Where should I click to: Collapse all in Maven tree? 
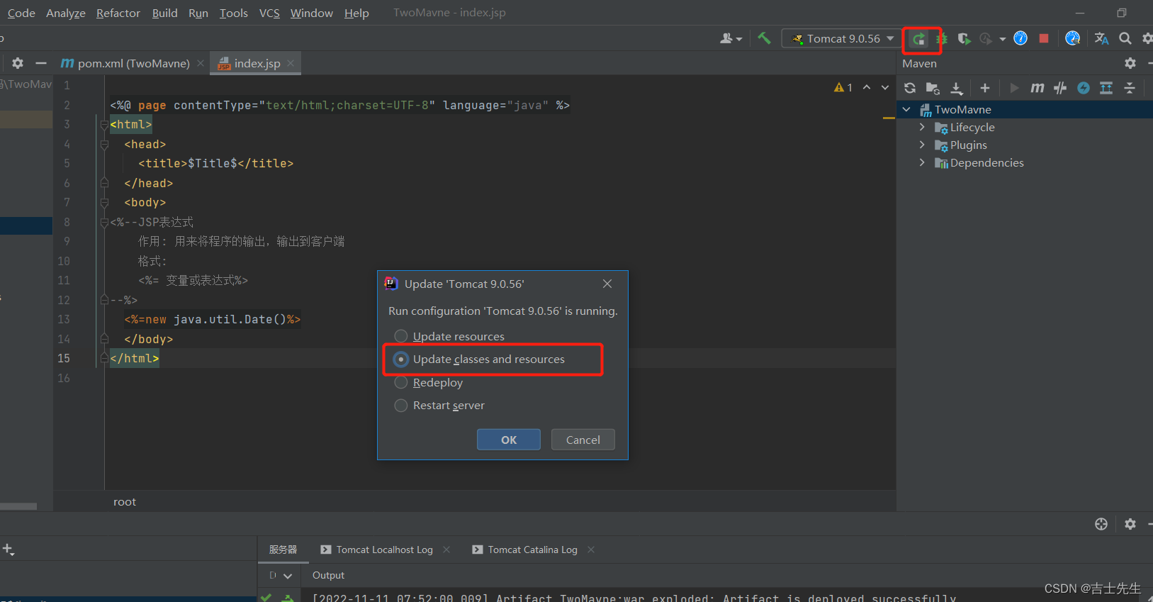(x=1130, y=88)
